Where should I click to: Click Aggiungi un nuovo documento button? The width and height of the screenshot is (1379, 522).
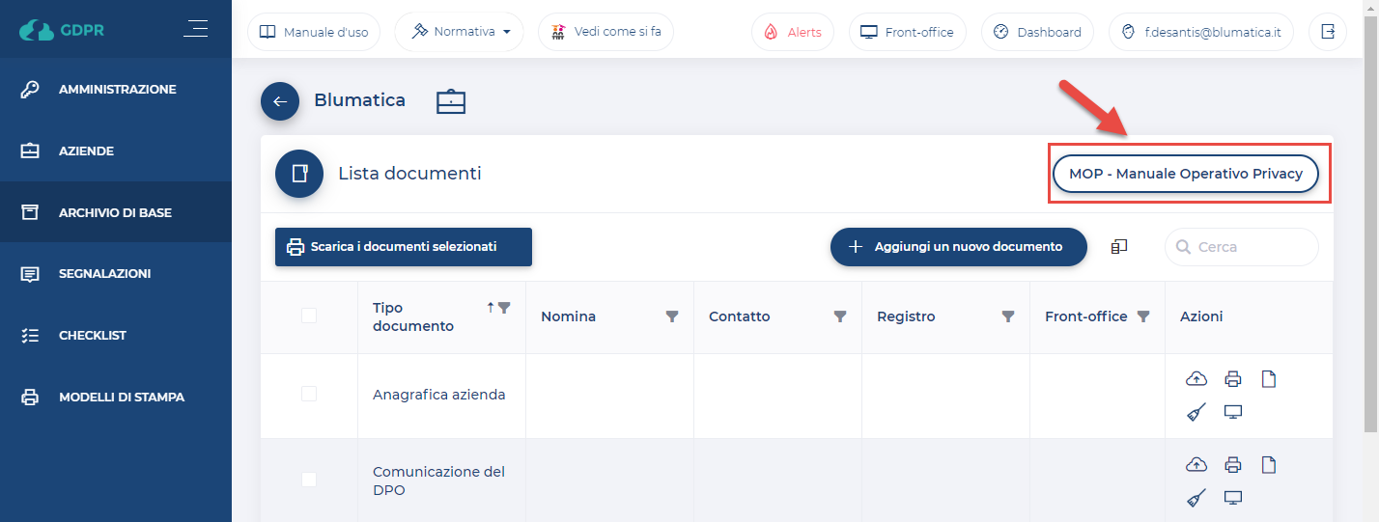pyautogui.click(x=958, y=247)
